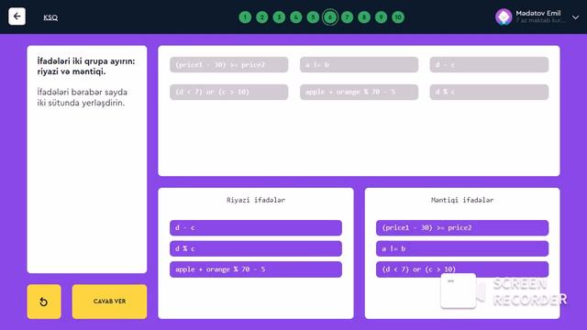Click greyed 'a != b' source chip
This screenshot has width=587, height=330.
pos(359,65)
